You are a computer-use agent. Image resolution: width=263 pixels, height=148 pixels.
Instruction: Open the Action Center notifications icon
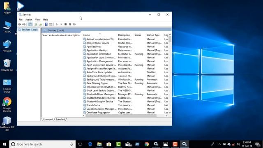258,144
